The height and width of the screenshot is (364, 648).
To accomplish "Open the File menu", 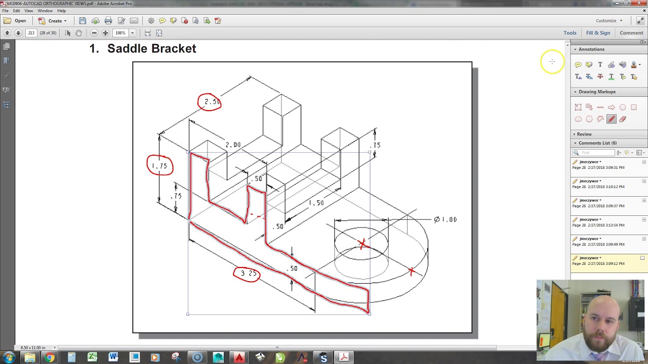I will [5, 11].
